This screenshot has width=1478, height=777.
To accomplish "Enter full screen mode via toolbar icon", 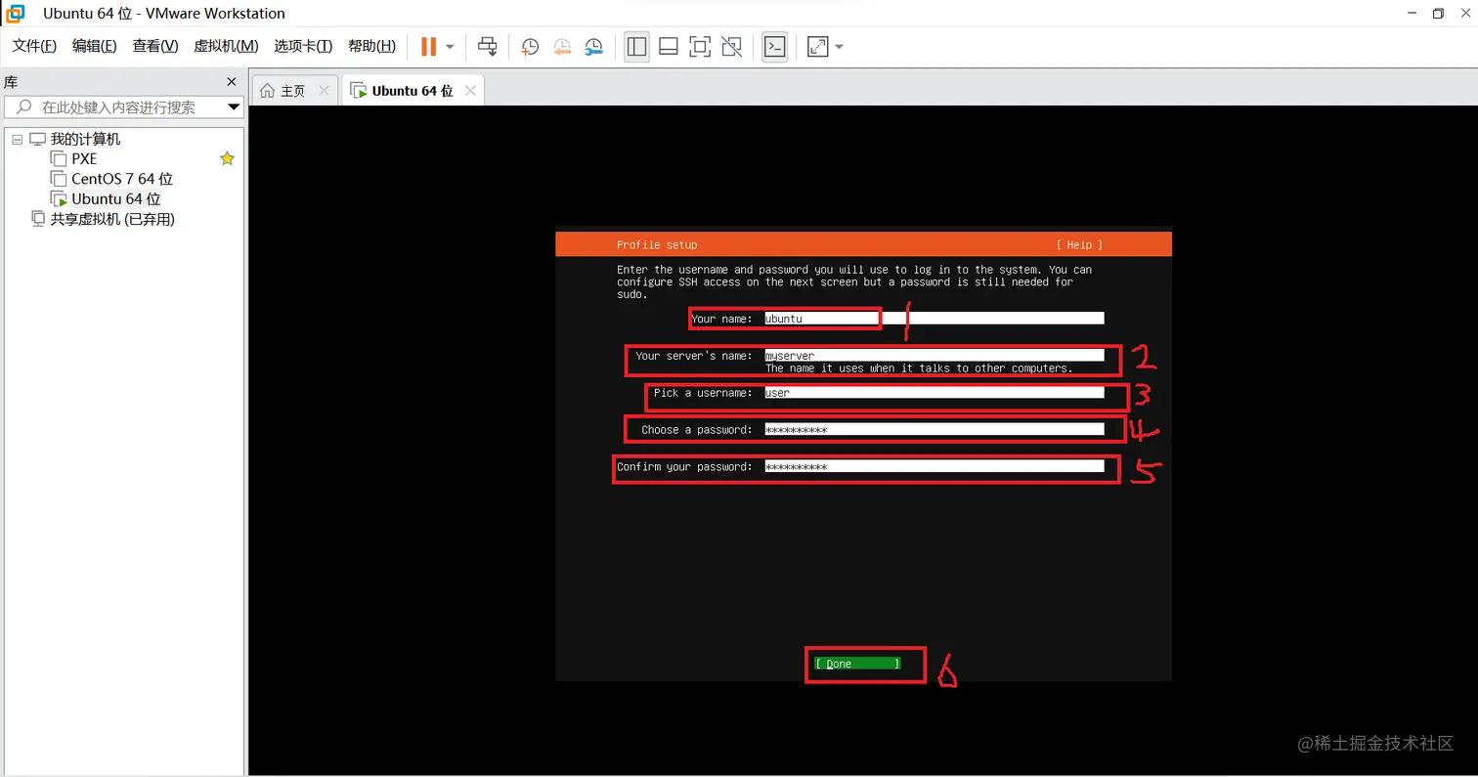I will pyautogui.click(x=700, y=46).
